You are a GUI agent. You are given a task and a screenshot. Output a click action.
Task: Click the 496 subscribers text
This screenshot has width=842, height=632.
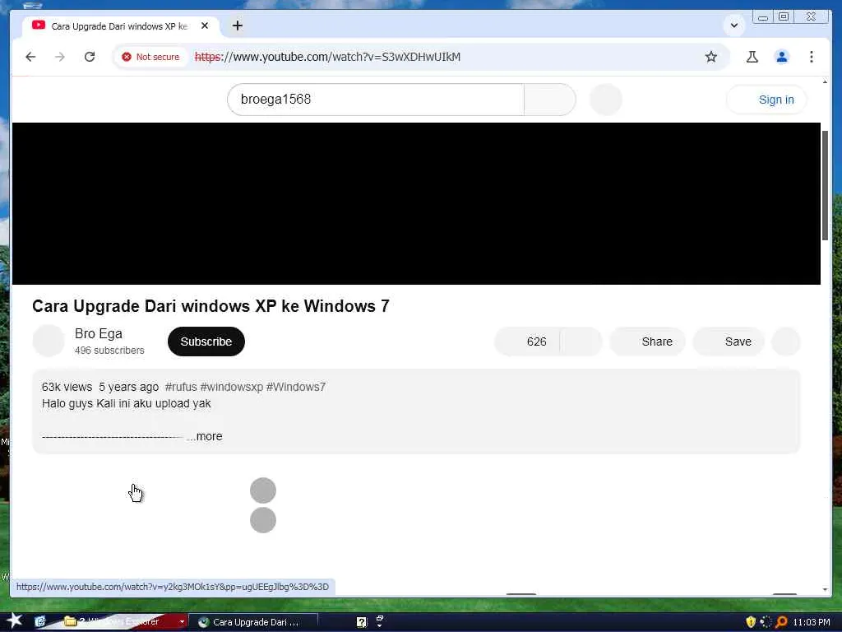[x=109, y=351]
